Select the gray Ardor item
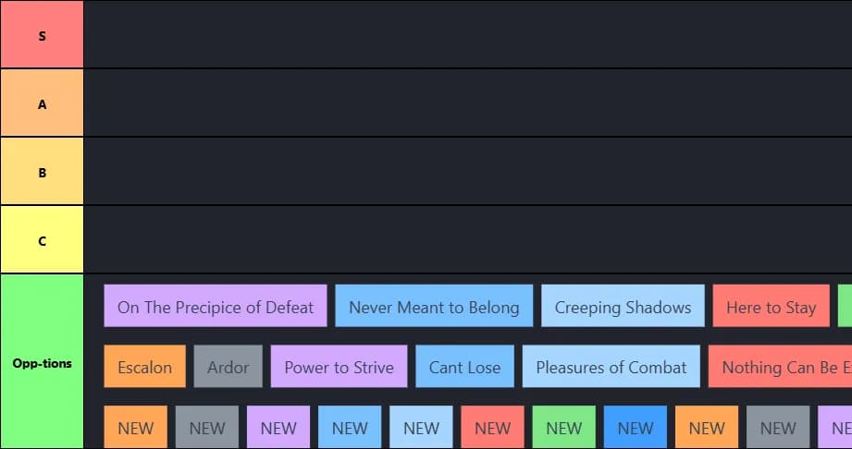The image size is (852, 449). coord(228,367)
